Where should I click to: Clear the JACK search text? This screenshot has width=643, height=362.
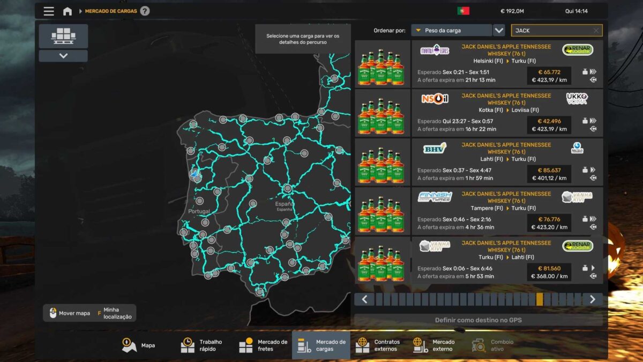(x=596, y=31)
